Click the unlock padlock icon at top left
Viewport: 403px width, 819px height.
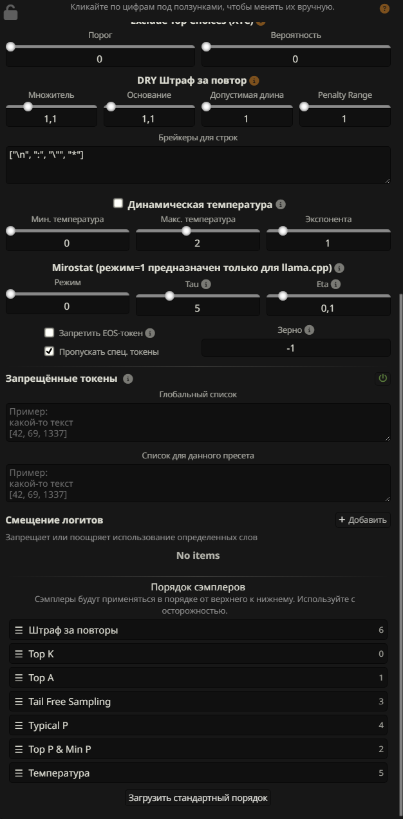click(10, 11)
